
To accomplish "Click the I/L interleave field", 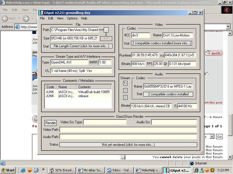I will [x=81, y=71].
